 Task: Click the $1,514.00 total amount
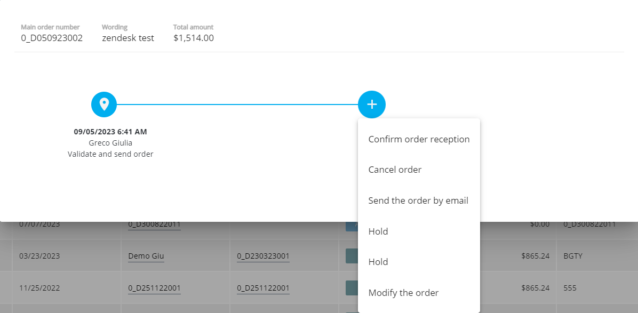pos(194,38)
